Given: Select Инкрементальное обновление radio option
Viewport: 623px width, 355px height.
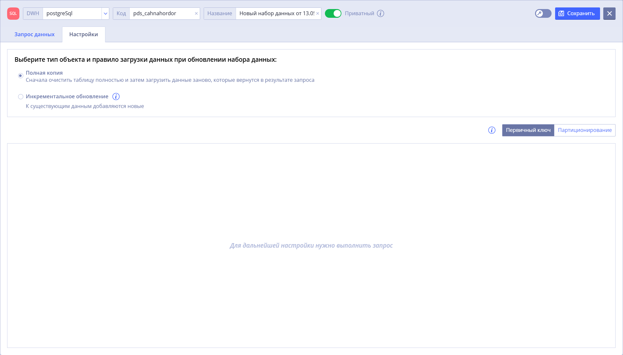Looking at the screenshot, I should coord(21,97).
